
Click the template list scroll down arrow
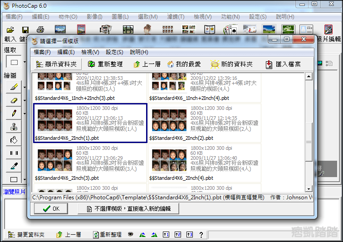309,189
